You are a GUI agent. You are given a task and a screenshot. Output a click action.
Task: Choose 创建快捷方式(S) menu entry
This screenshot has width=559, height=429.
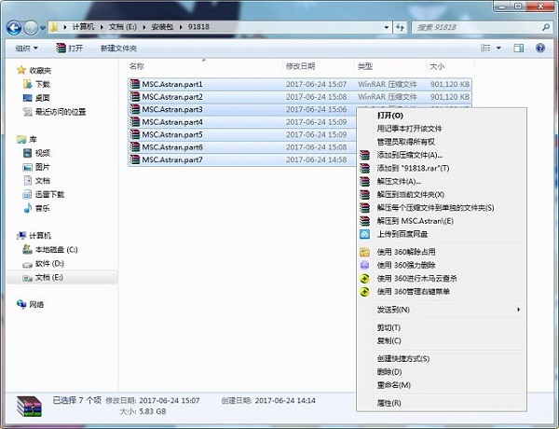[x=442, y=358]
